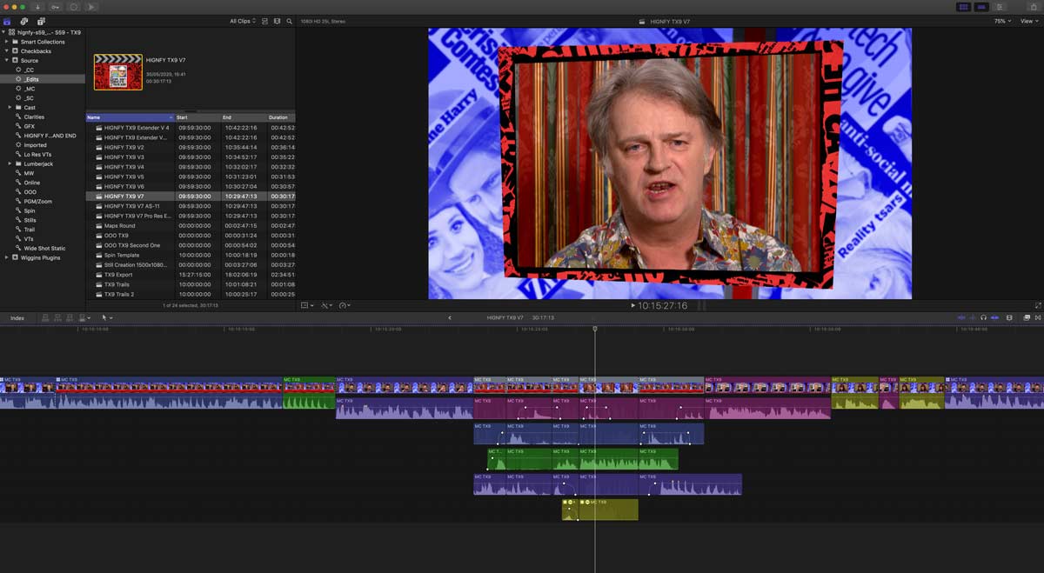Click the Import Media arrow icon

pos(37,7)
